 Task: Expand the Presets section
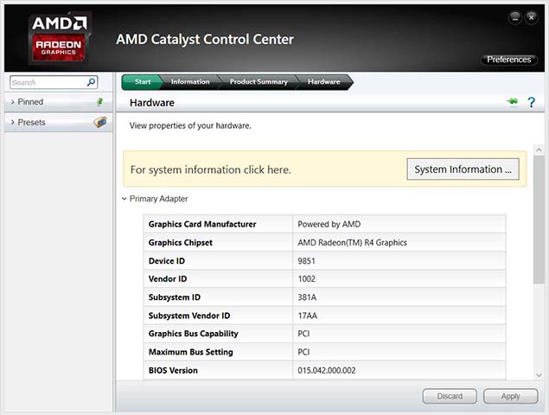point(13,122)
